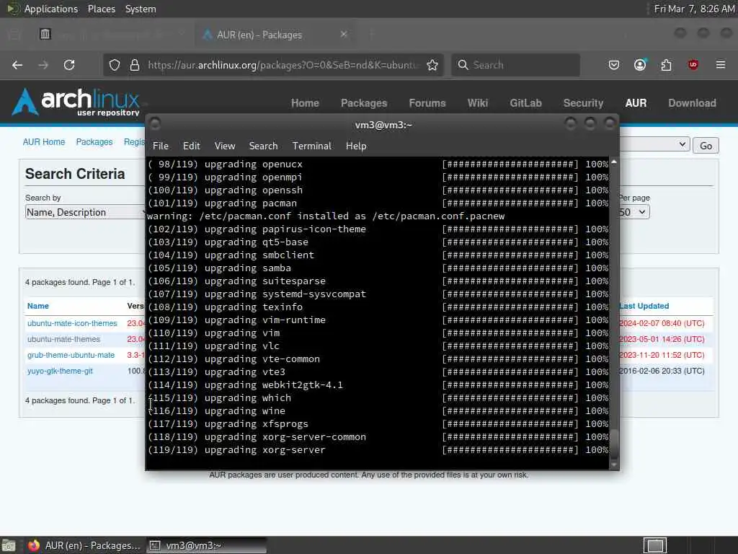Click Packages in AUR sub-navigation

[x=94, y=142]
